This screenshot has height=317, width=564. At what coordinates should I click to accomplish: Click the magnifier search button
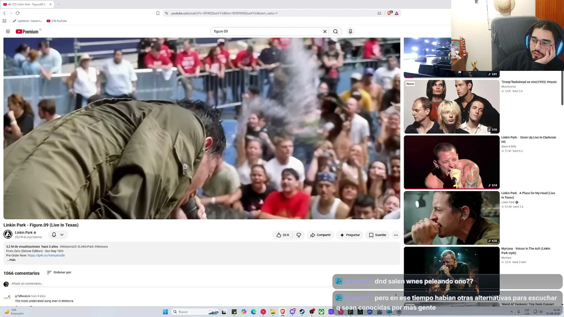[x=335, y=31]
